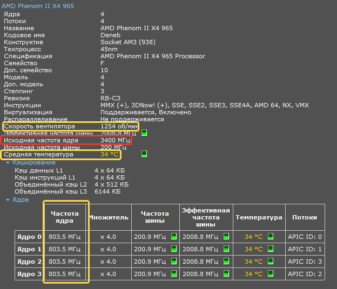
Task: Click temperature graph icon for Ядро 1
Action: click(x=271, y=249)
